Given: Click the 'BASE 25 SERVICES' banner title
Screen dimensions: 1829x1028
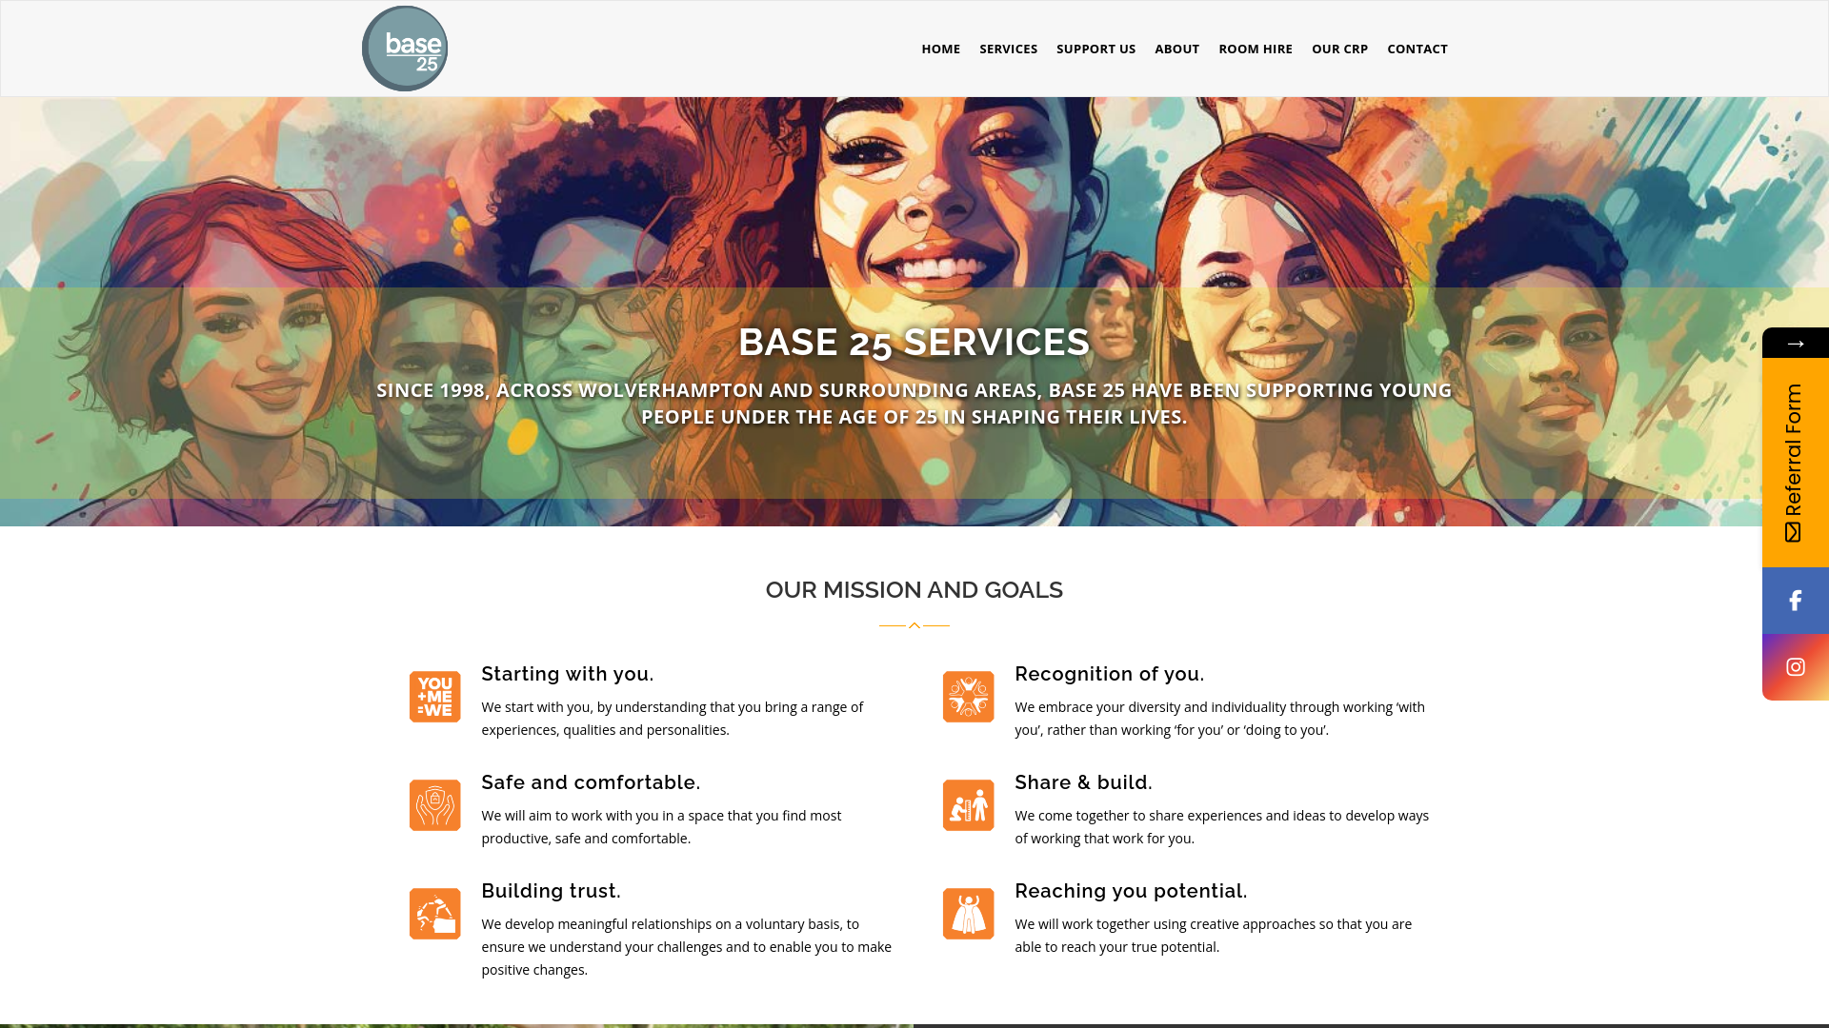Looking at the screenshot, I should tap(914, 342).
